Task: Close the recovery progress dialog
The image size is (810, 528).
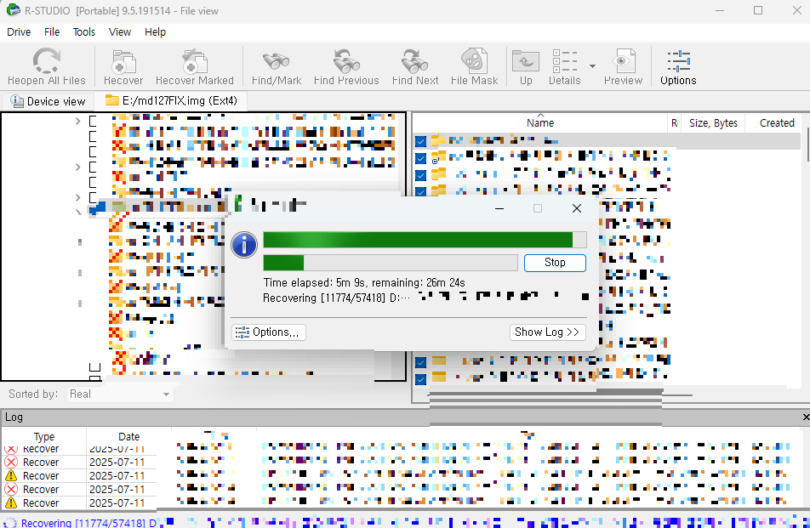Action: pyautogui.click(x=577, y=208)
